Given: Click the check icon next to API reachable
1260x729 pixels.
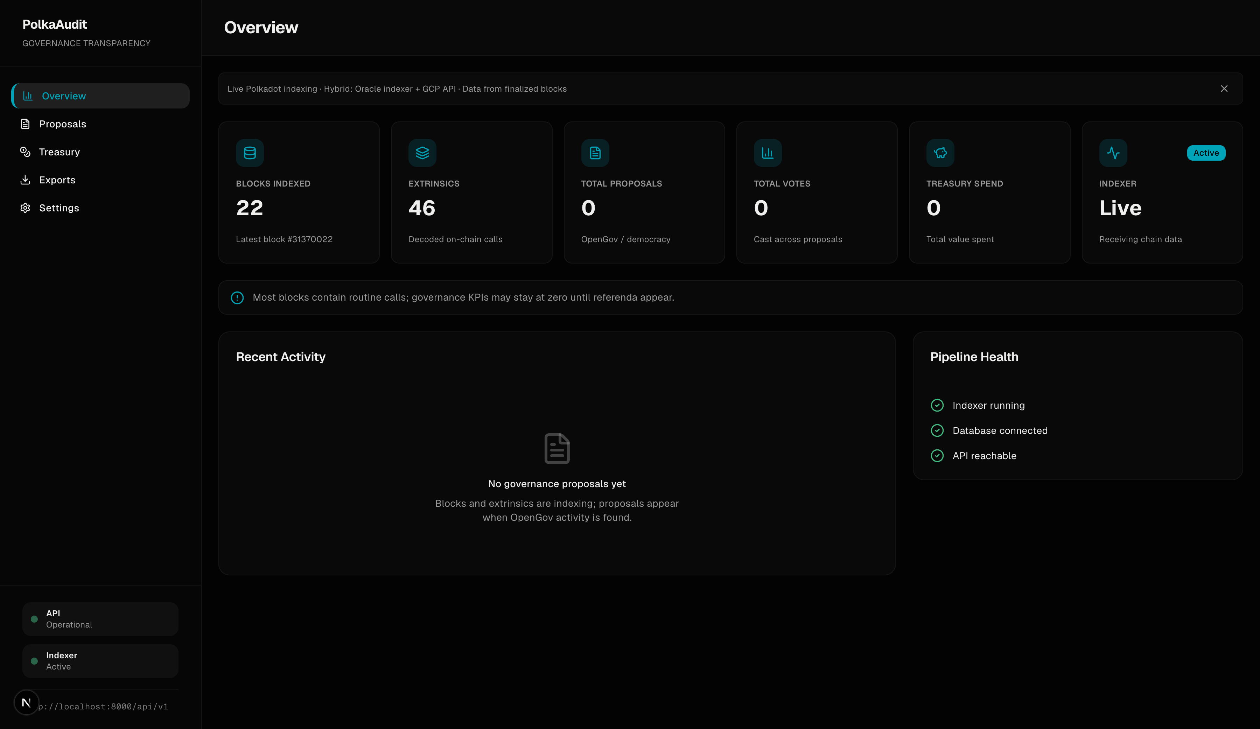Looking at the screenshot, I should 938,456.
